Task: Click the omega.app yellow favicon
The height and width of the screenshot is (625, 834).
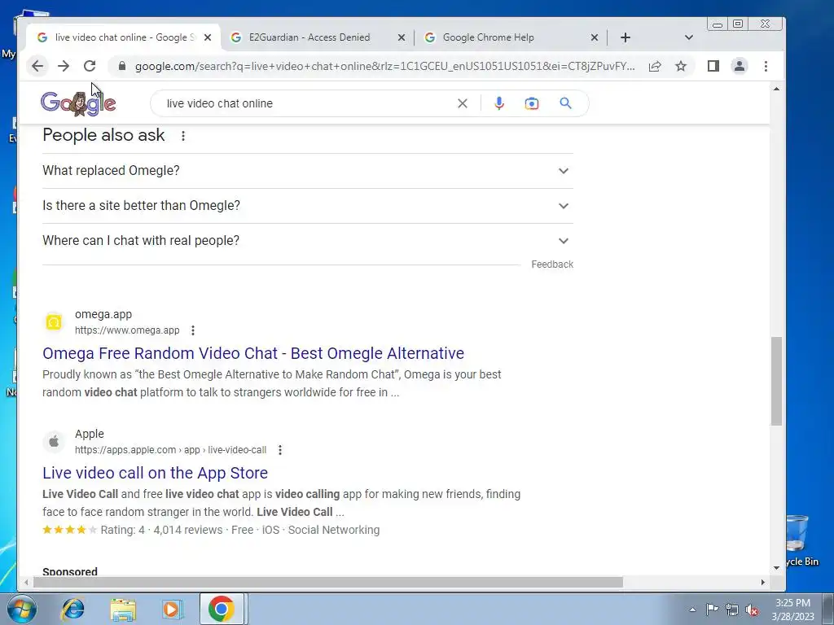Action: (x=54, y=322)
